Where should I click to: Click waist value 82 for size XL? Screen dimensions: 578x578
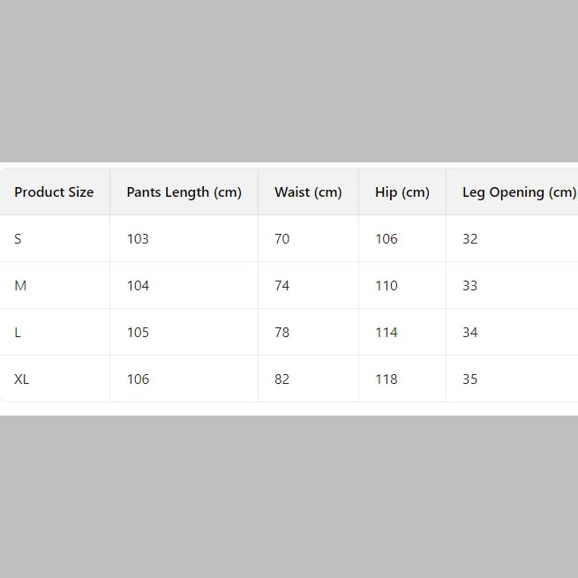coord(281,379)
